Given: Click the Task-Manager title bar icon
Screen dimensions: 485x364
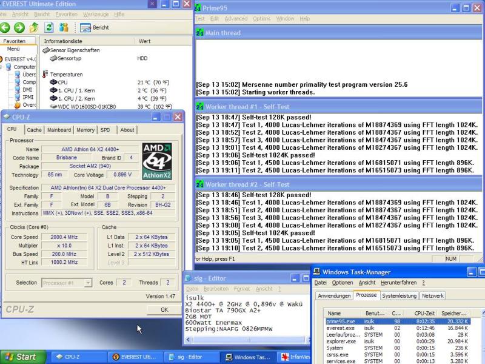Looking at the screenshot, I should [316, 272].
